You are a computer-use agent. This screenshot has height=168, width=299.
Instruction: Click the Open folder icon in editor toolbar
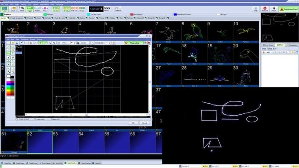(13, 43)
